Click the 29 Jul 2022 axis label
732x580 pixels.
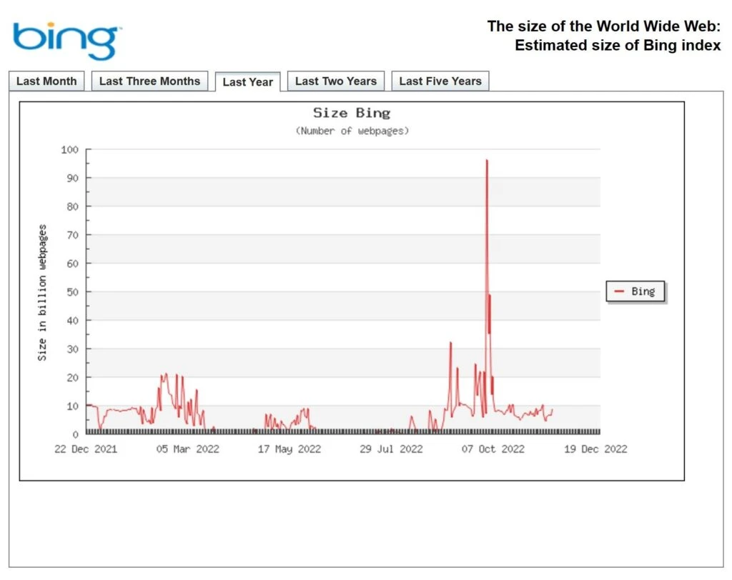(391, 449)
